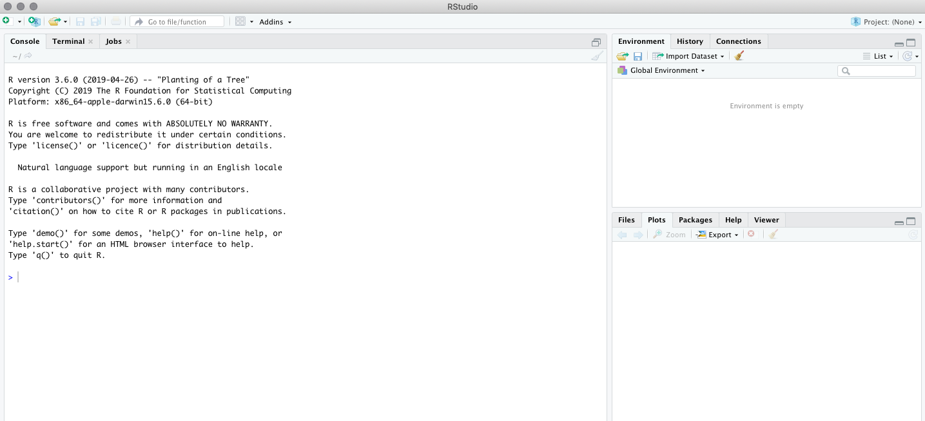Viewport: 925px width, 421px height.
Task: Open the Global Environment selector
Action: tap(667, 70)
